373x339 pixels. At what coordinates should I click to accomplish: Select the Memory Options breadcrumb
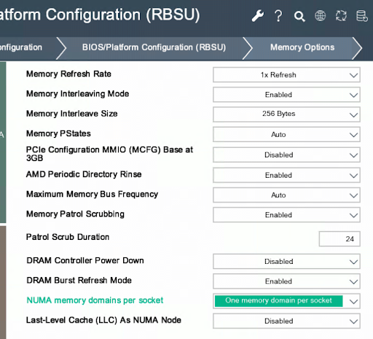click(x=302, y=47)
